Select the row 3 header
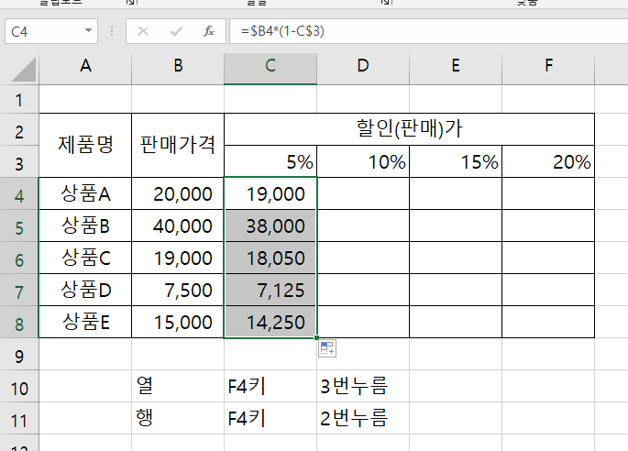This screenshot has height=451, width=628. click(19, 163)
